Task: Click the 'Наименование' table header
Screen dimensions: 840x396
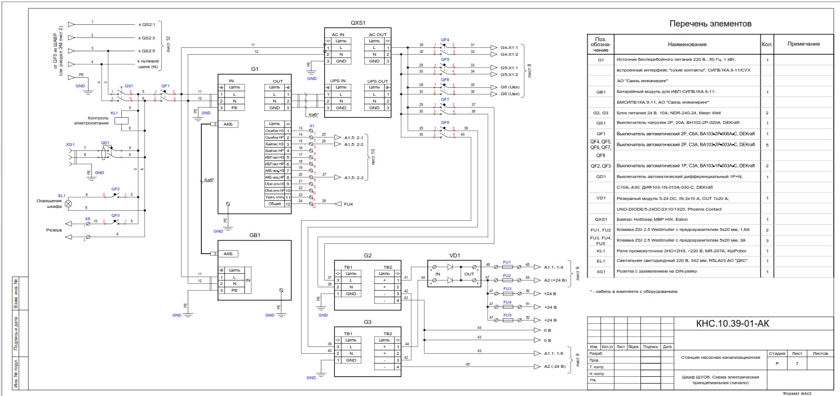Action: 687,44
